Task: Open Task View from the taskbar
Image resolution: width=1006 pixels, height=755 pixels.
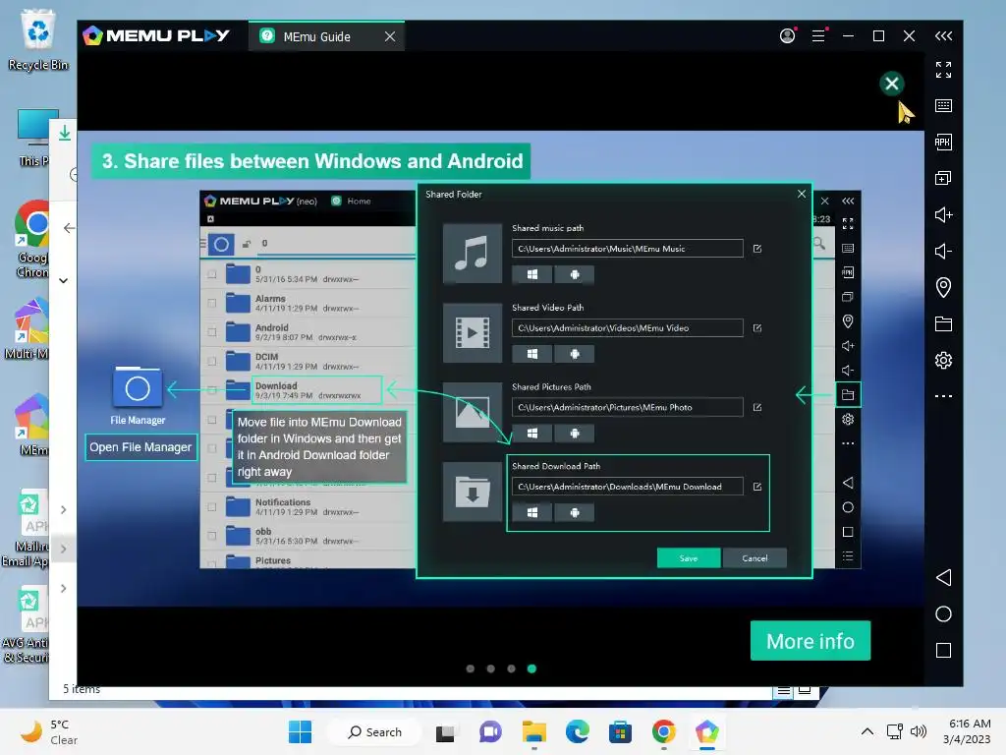Action: tap(445, 732)
